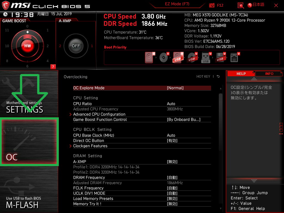Click Profile1: DDR4 3200MHz 14-14-14-34

tap(106, 167)
